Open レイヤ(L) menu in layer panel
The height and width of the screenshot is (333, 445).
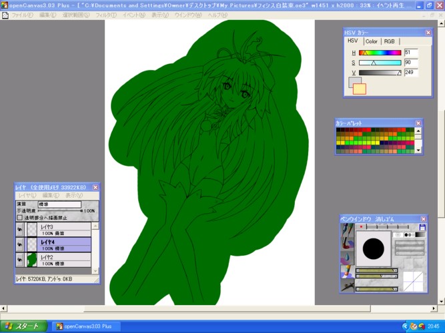click(27, 195)
